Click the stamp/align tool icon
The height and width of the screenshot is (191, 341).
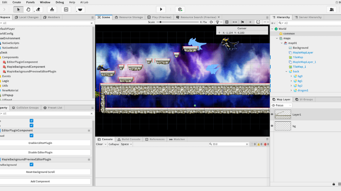click(52, 10)
